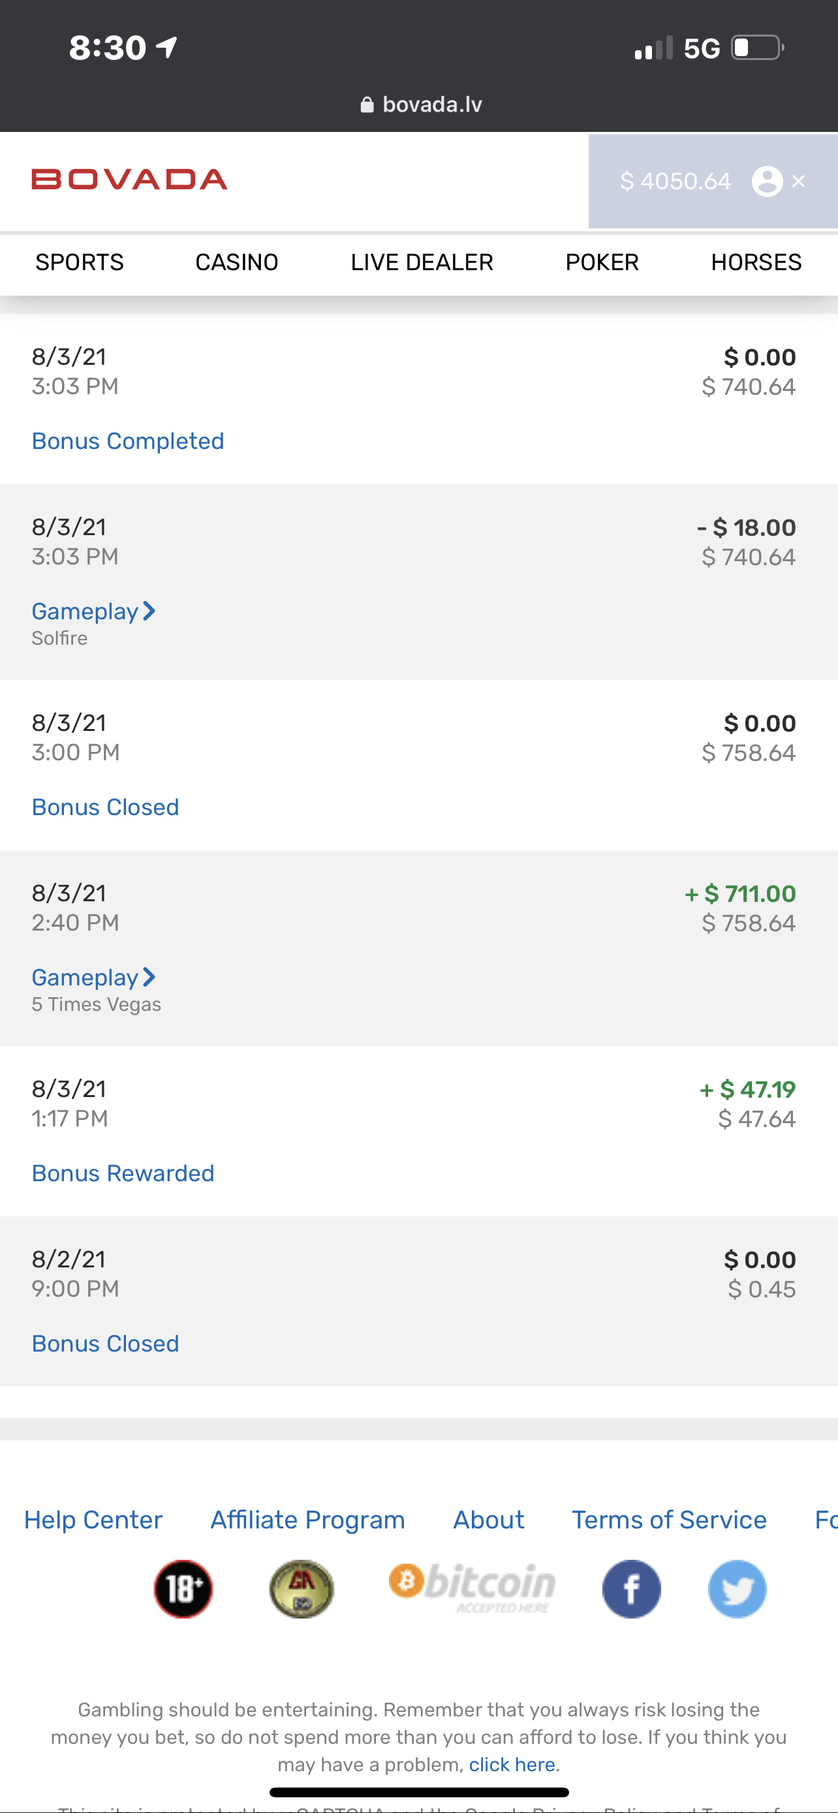Follow the 'click here' gambling problem link
This screenshot has width=838, height=1813.
point(512,1765)
